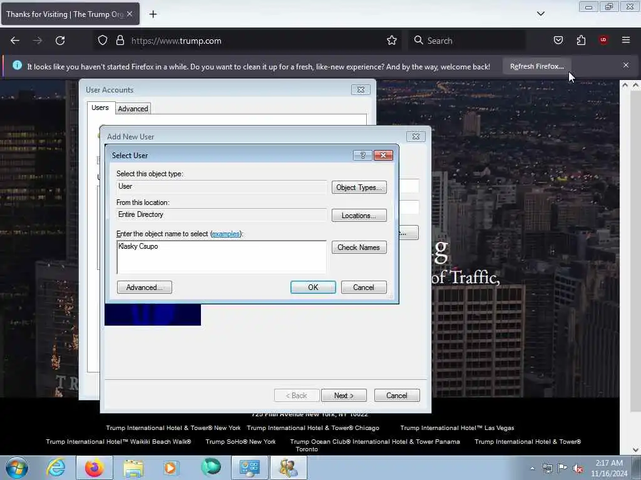This screenshot has width=641, height=480.
Task: Open Windows Start orb
Action: click(x=17, y=467)
